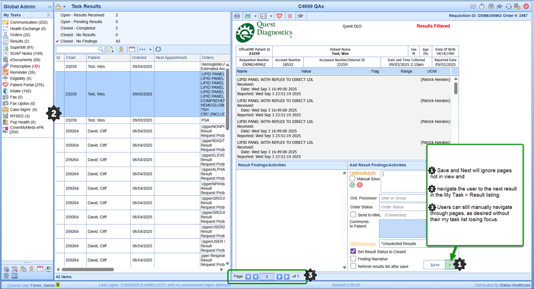The height and width of the screenshot is (289, 534).
Task: Click the headset support icon
Action: [x=508, y=7]
